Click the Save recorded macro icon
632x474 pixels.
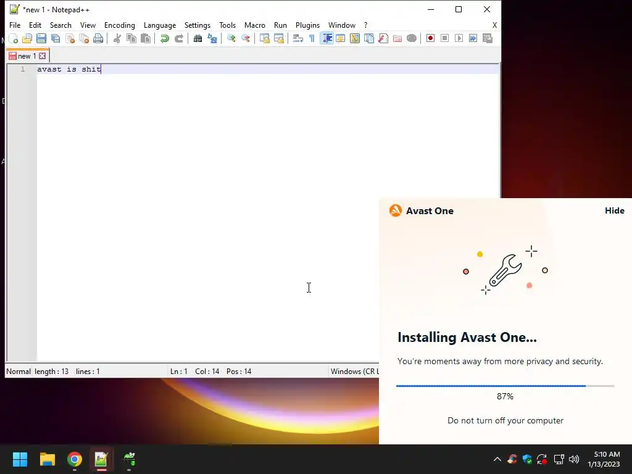(488, 38)
